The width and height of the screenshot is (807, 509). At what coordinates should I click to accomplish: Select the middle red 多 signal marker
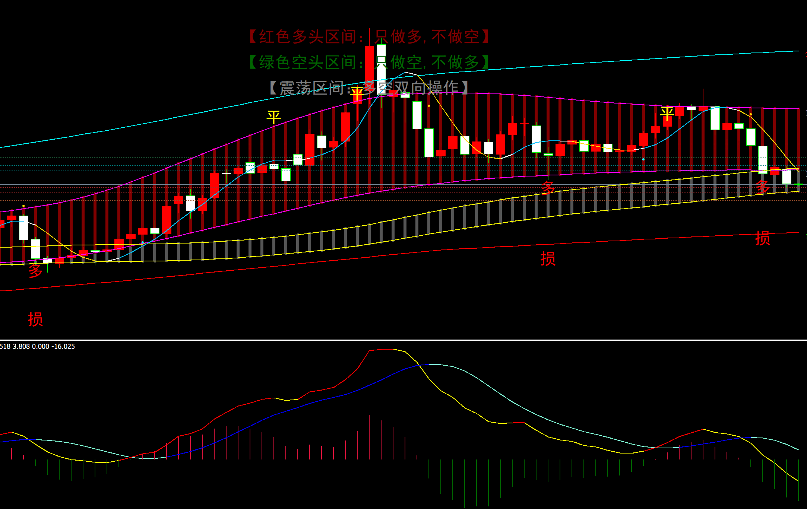click(x=548, y=188)
